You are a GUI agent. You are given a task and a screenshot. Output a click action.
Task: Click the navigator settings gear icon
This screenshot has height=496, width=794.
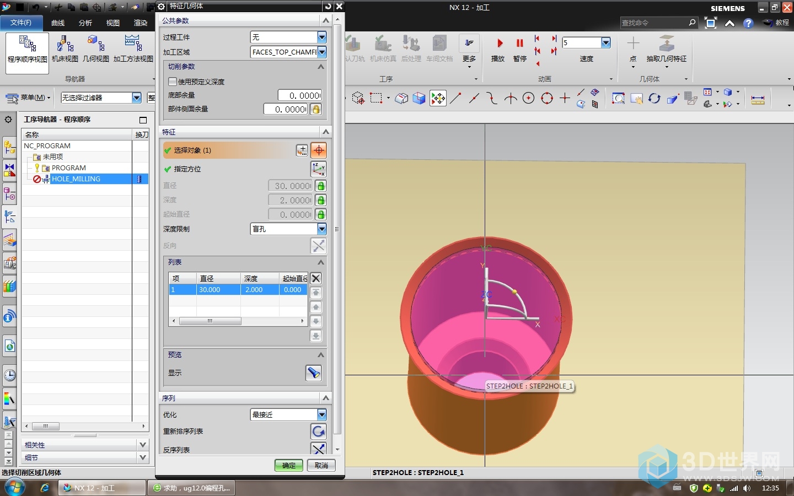pyautogui.click(x=8, y=120)
